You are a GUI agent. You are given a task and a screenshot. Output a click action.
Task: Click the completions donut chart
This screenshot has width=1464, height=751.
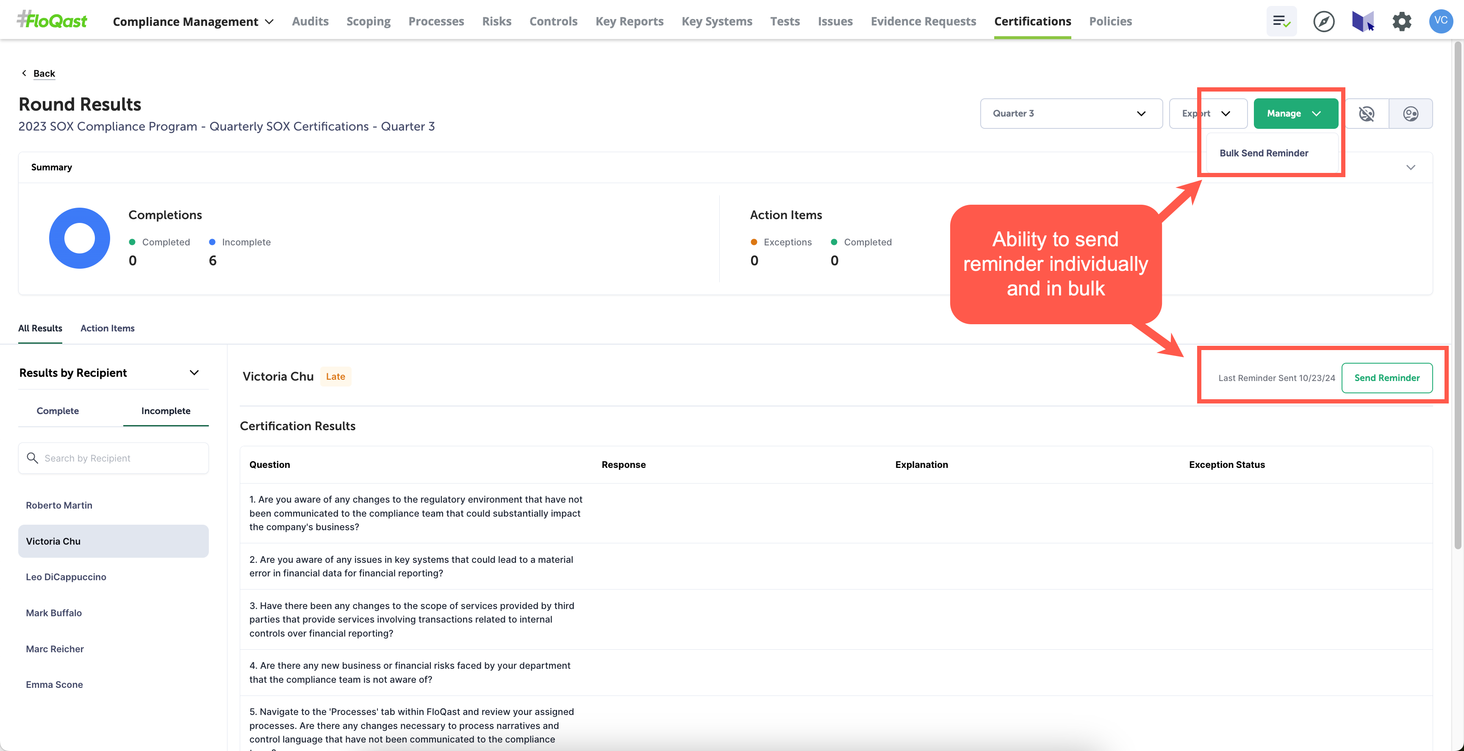(x=80, y=238)
